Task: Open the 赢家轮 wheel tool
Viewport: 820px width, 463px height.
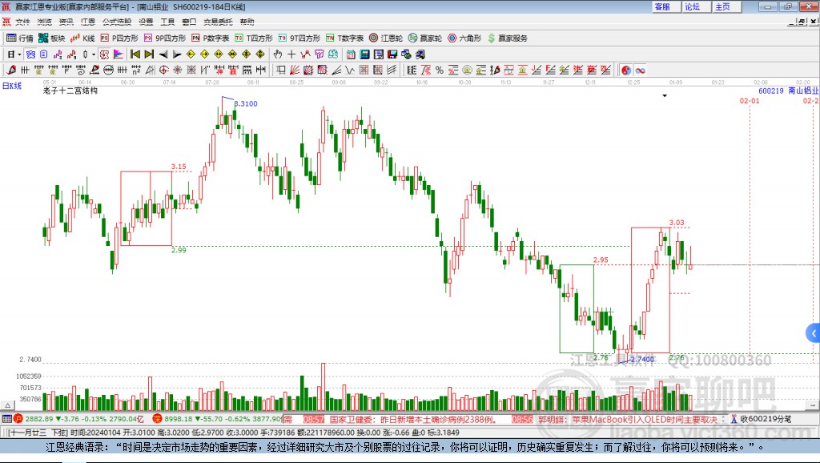Action: [425, 38]
